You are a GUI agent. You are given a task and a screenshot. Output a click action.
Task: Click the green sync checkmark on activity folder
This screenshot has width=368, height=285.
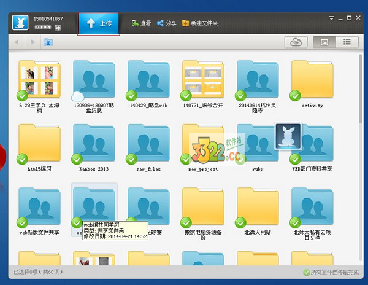coord(295,96)
